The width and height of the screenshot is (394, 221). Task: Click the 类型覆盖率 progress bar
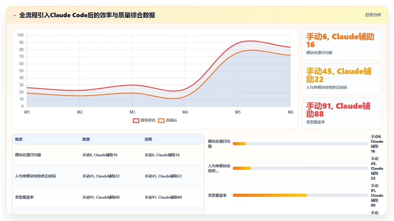pos(300,195)
